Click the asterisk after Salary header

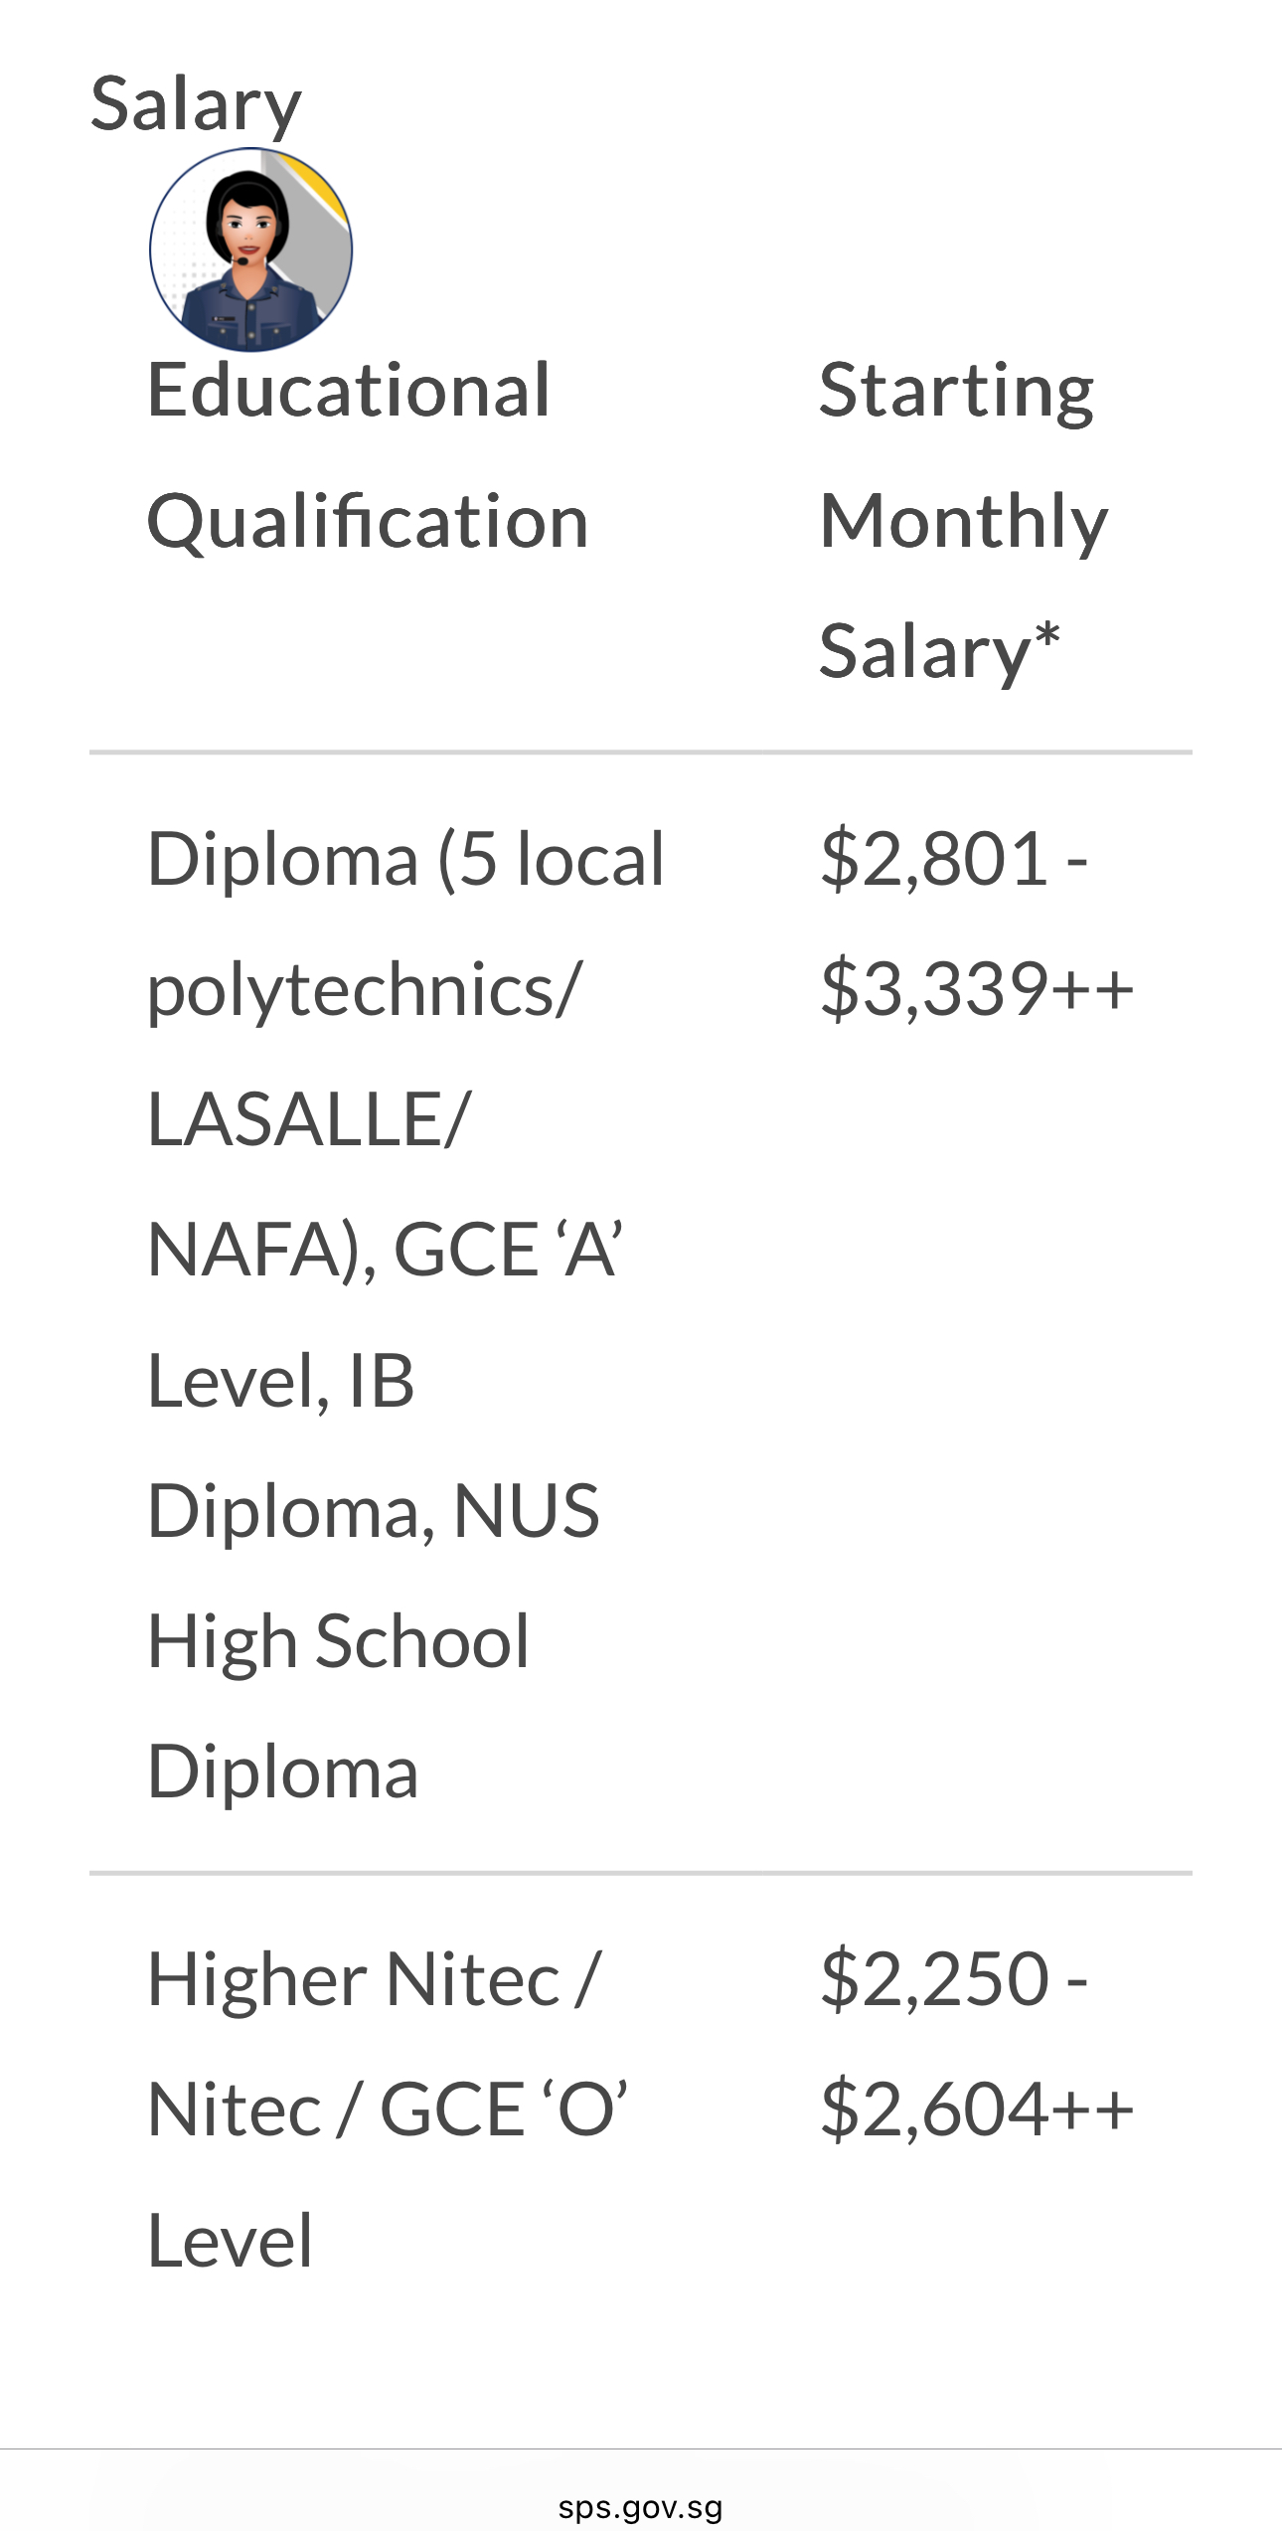tap(1047, 636)
